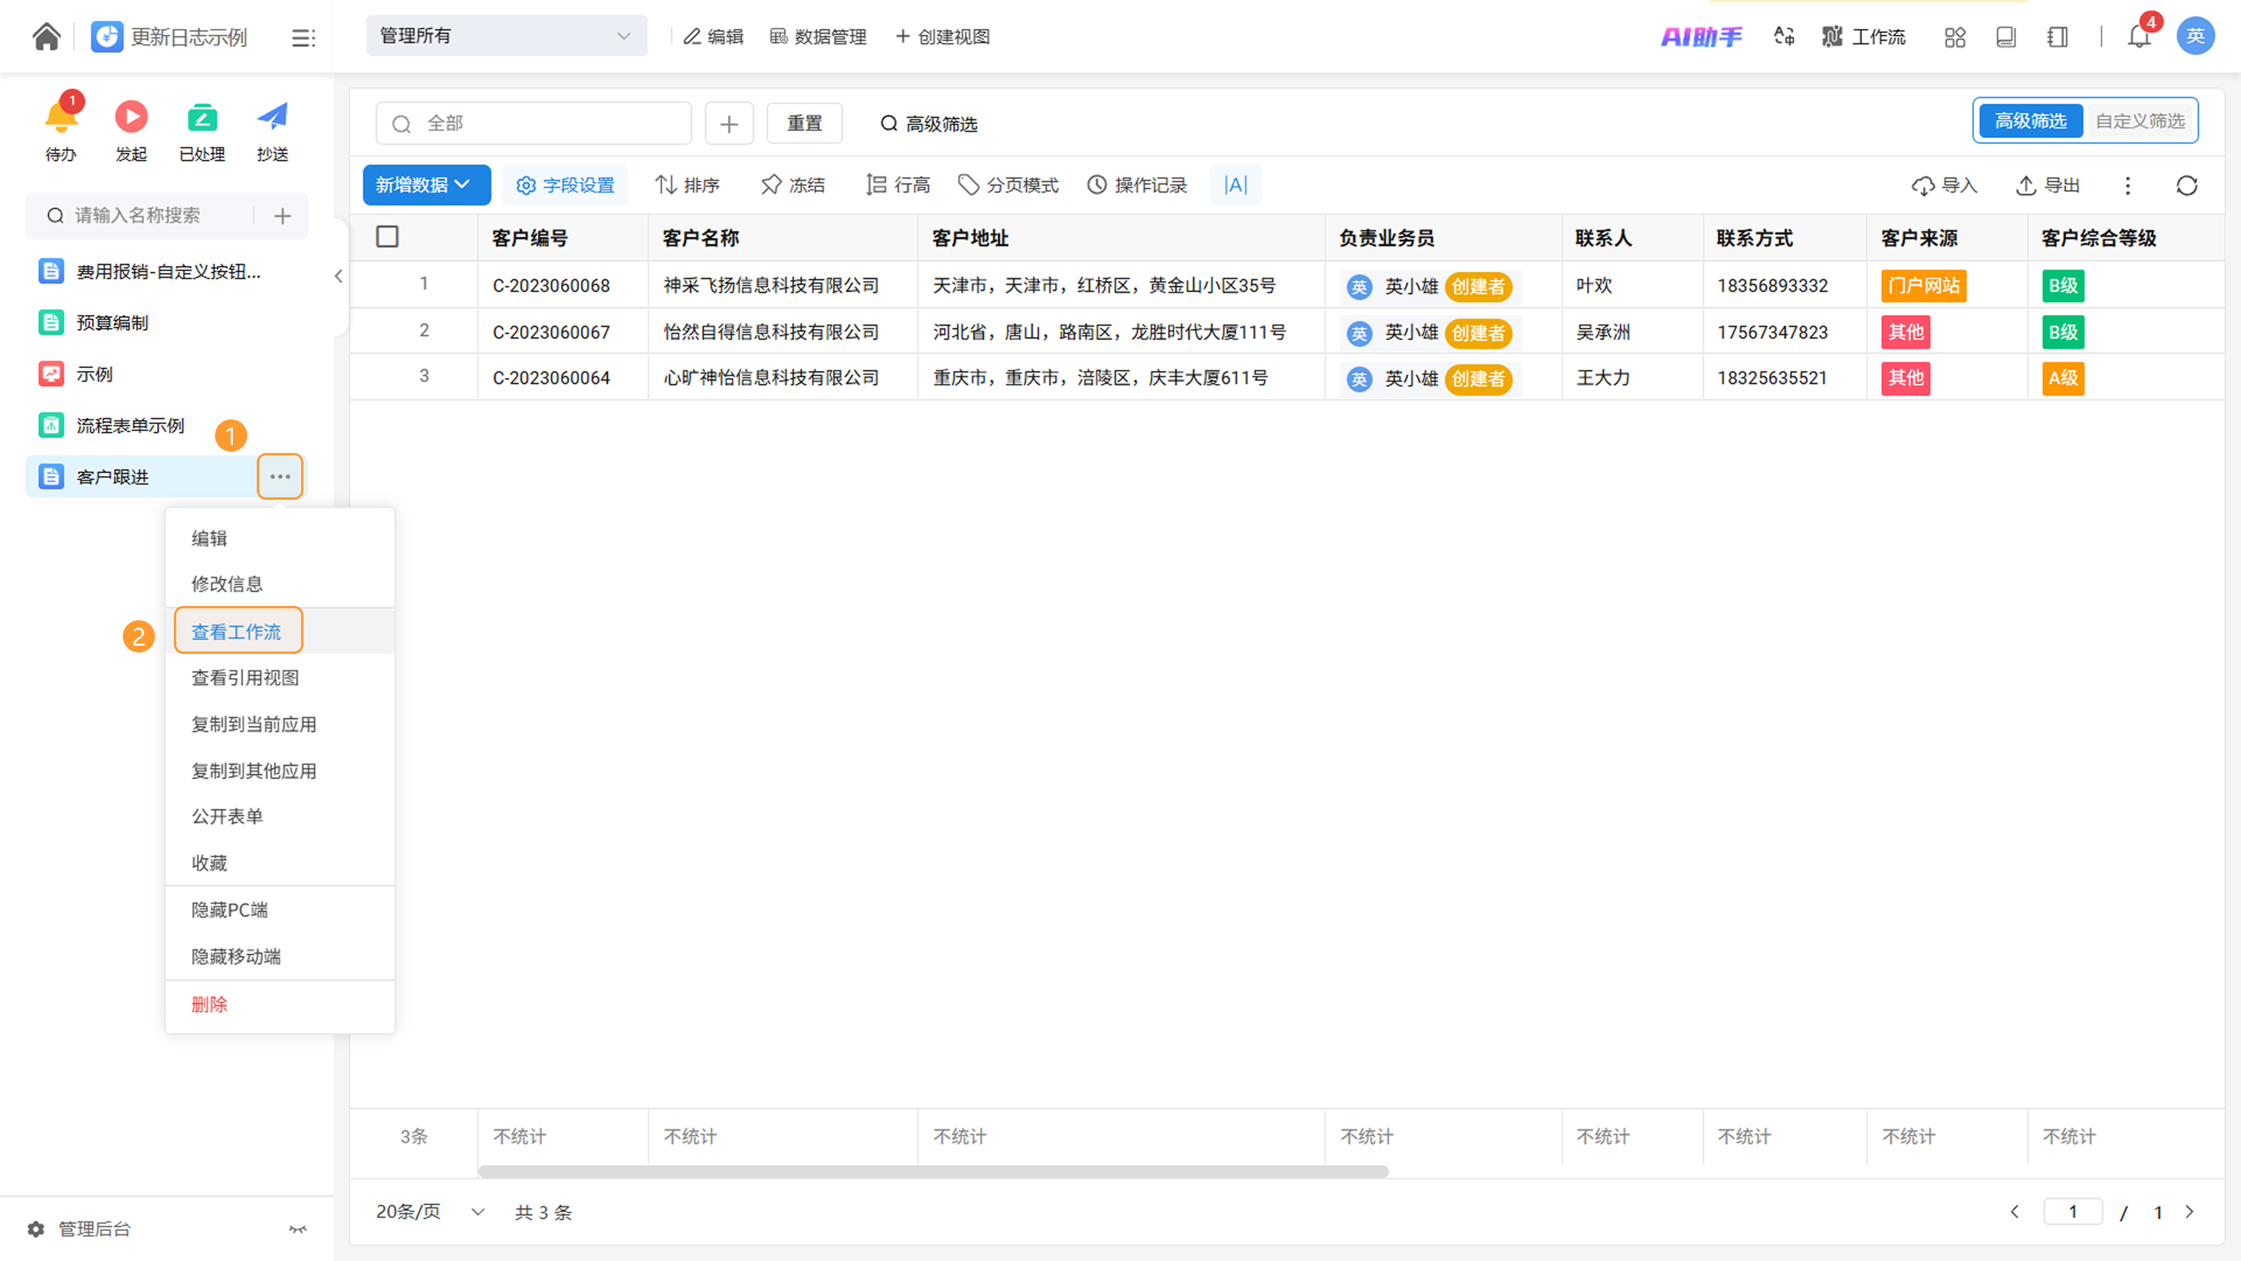This screenshot has width=2241, height=1261.
Task: Click the 重置 button
Action: click(805, 124)
